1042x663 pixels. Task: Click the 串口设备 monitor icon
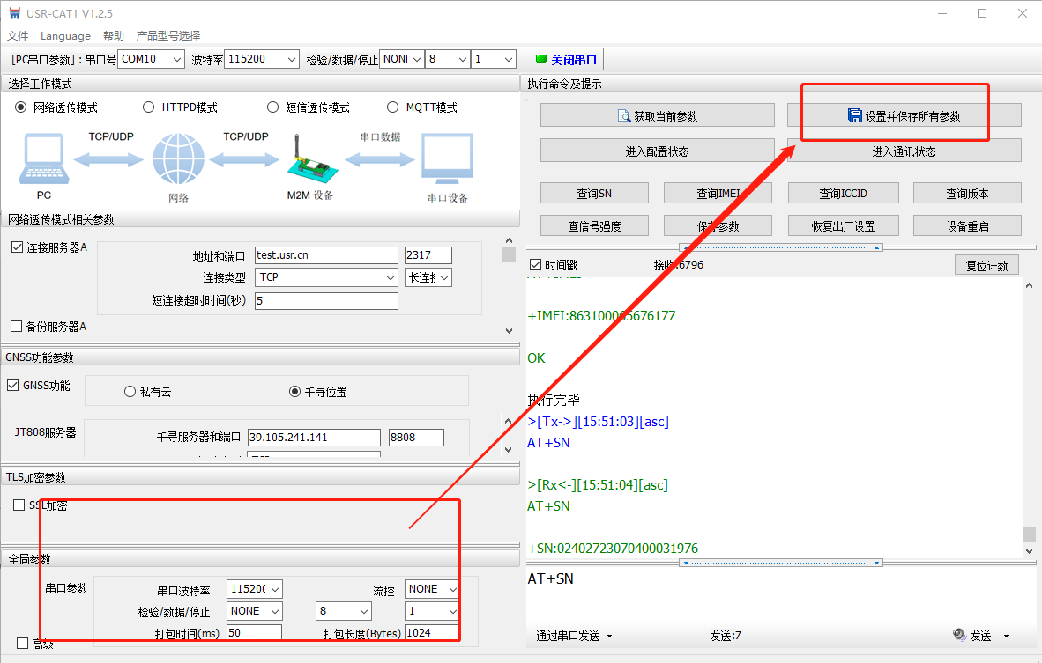pyautogui.click(x=447, y=159)
